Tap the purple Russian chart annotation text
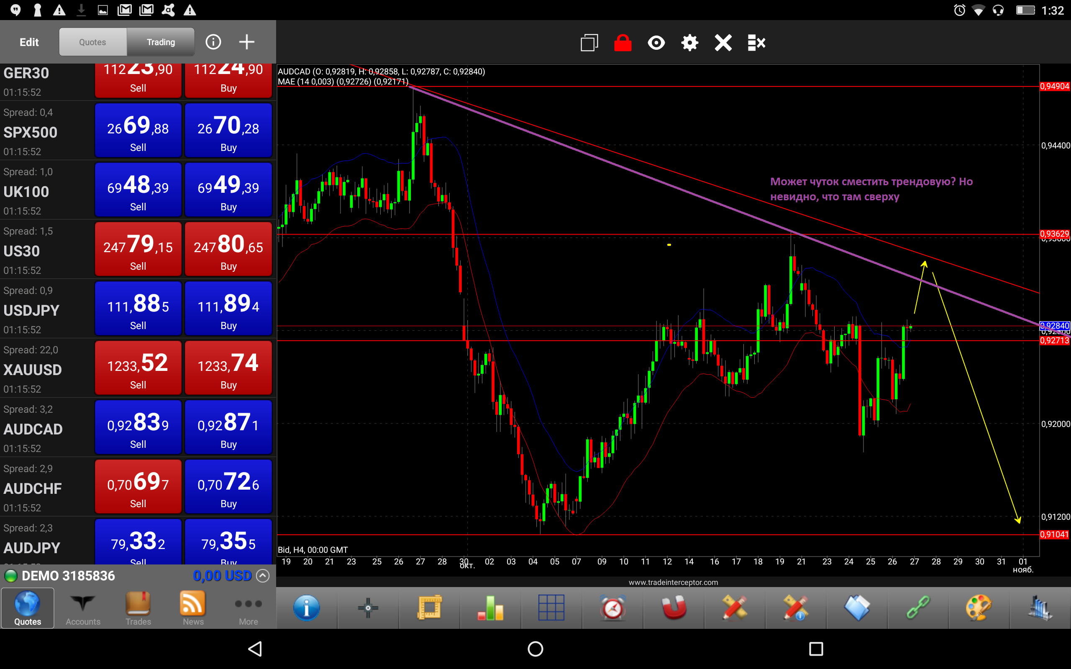Screen dimensions: 1071x669 [871, 189]
